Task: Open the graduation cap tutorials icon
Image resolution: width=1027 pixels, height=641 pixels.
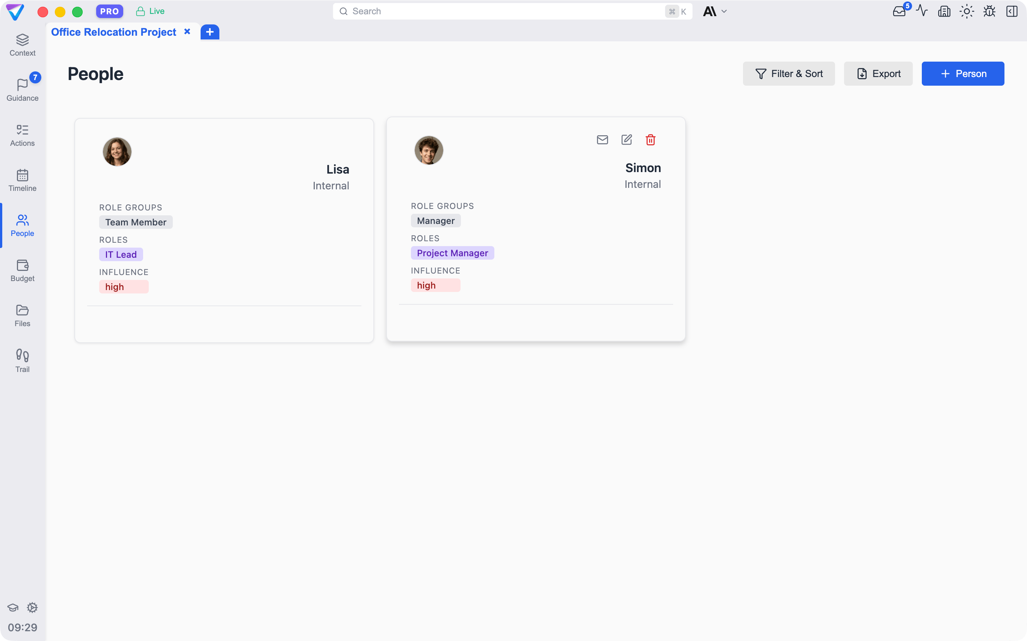Action: click(13, 607)
